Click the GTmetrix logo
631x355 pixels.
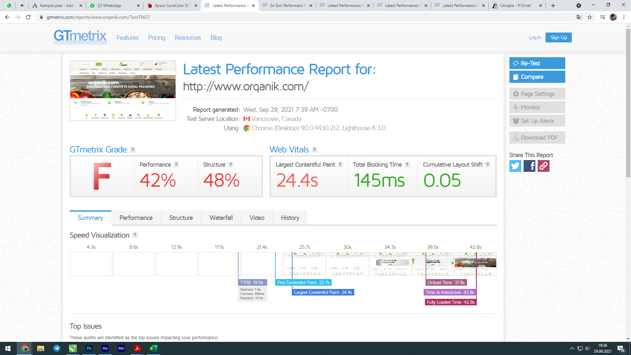(x=80, y=37)
